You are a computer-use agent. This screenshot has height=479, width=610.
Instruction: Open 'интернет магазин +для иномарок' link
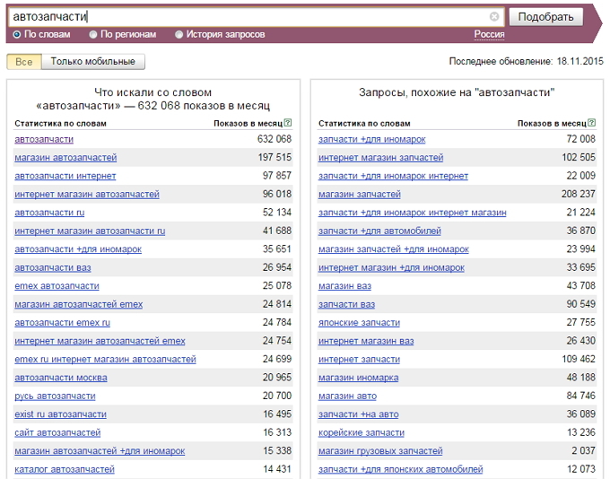pos(391,267)
